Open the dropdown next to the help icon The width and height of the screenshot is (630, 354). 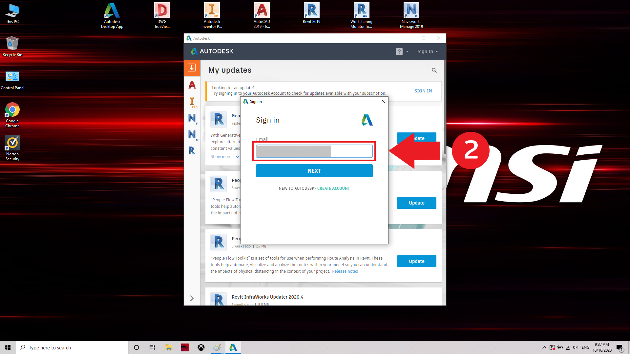coord(407,51)
